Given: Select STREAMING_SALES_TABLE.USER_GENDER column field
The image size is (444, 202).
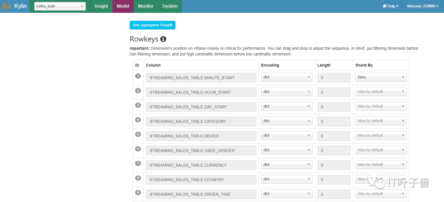Looking at the screenshot, I should 201,151.
